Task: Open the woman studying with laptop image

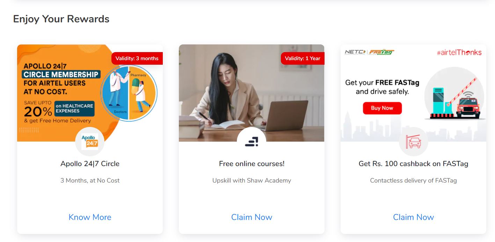Action: click(252, 93)
